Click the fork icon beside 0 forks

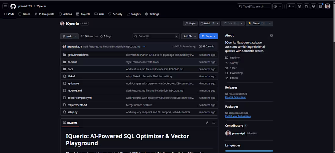227,78
